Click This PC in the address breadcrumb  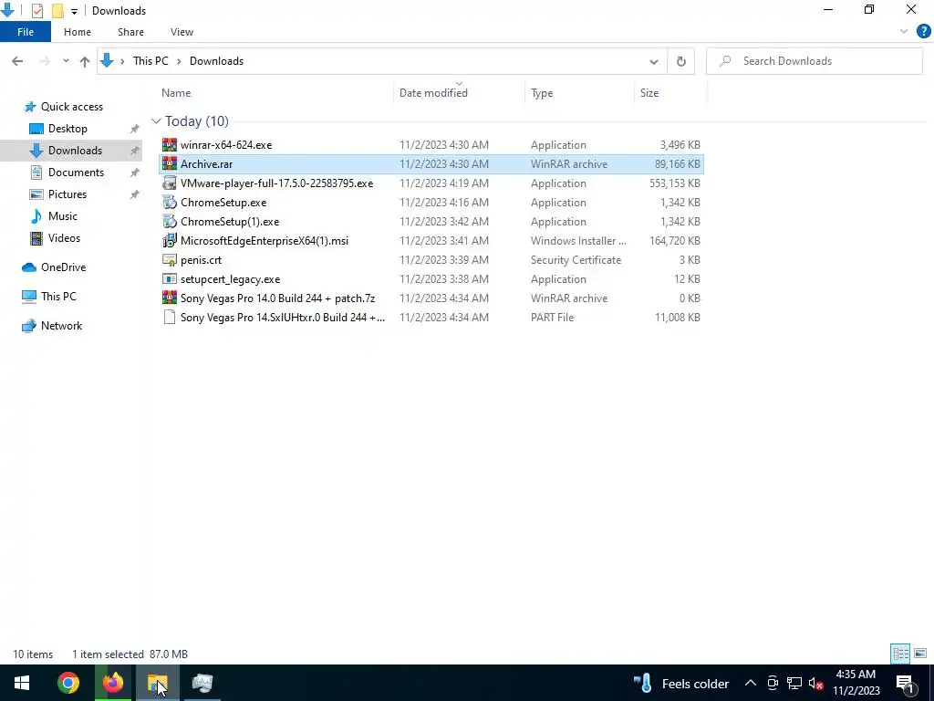coord(150,61)
